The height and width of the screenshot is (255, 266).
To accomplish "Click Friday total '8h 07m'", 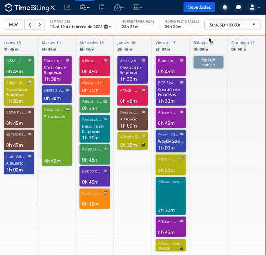I will (x=163, y=50).
